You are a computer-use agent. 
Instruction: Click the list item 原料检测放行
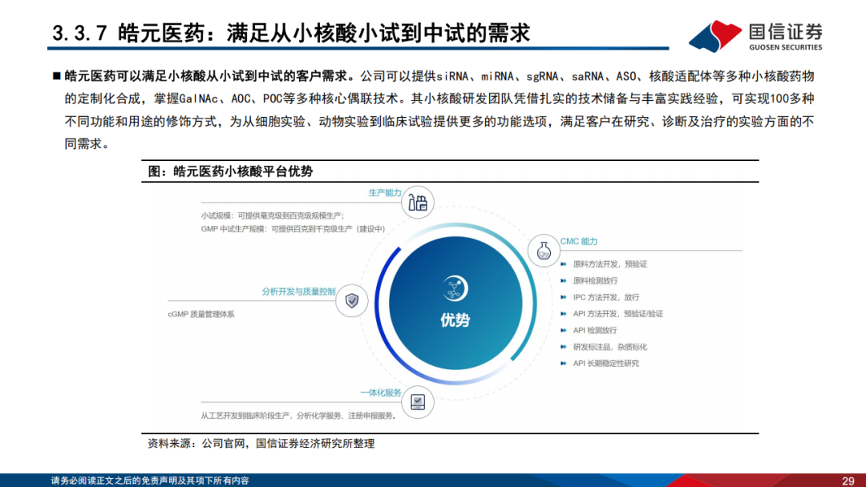click(x=595, y=280)
